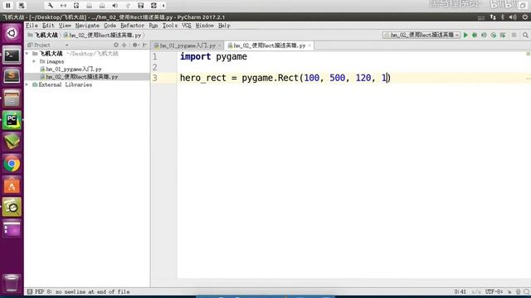Close the hm_01_pygame入门.py tab
Viewport: 531px width, 298px height.
[219, 46]
